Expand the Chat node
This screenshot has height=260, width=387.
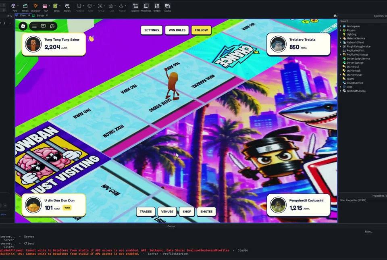click(341, 87)
